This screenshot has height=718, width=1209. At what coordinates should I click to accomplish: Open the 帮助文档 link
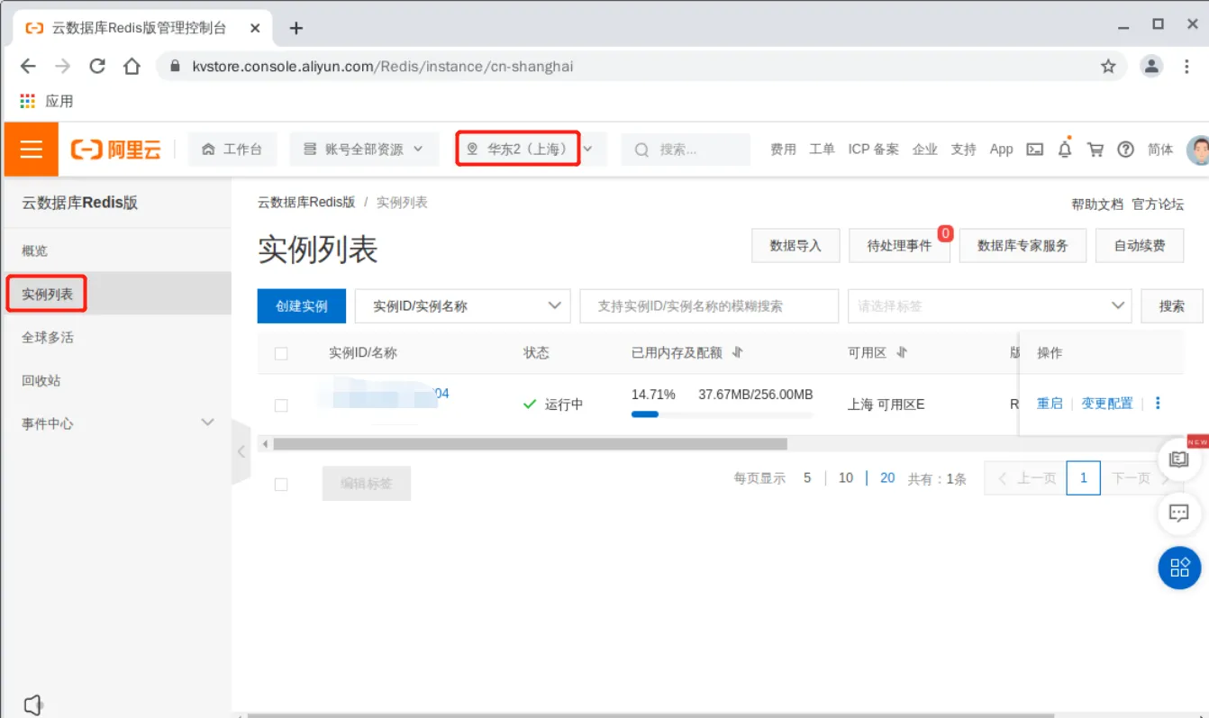(1097, 204)
